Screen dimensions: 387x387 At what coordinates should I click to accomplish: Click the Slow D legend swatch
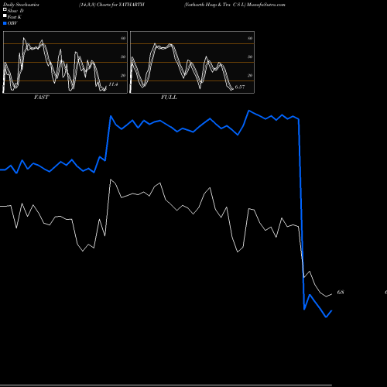pyautogui.click(x=5, y=10)
